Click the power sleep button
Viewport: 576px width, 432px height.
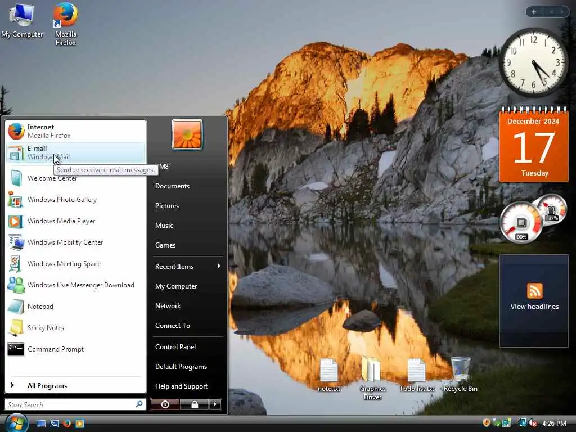(165, 404)
